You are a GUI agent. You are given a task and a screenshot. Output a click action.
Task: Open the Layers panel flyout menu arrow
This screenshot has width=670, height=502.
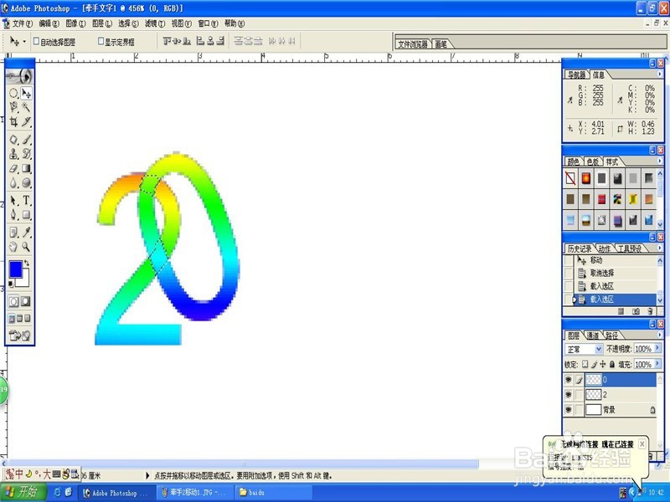[x=660, y=335]
